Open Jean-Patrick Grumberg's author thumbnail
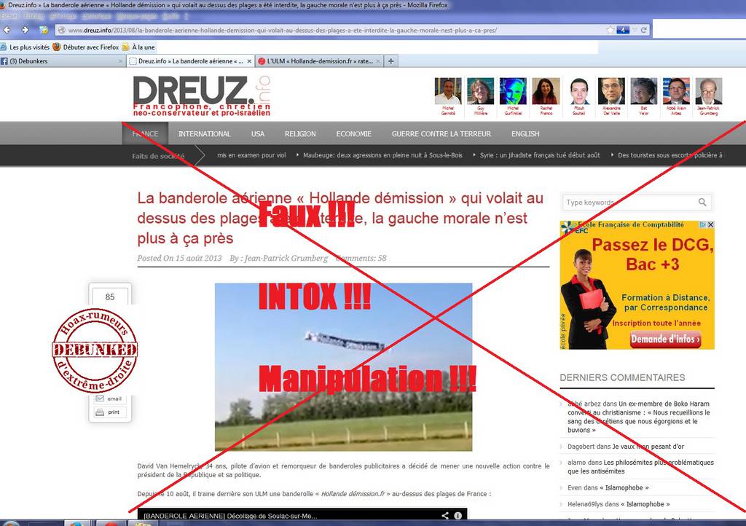The height and width of the screenshot is (526, 746). [x=709, y=91]
